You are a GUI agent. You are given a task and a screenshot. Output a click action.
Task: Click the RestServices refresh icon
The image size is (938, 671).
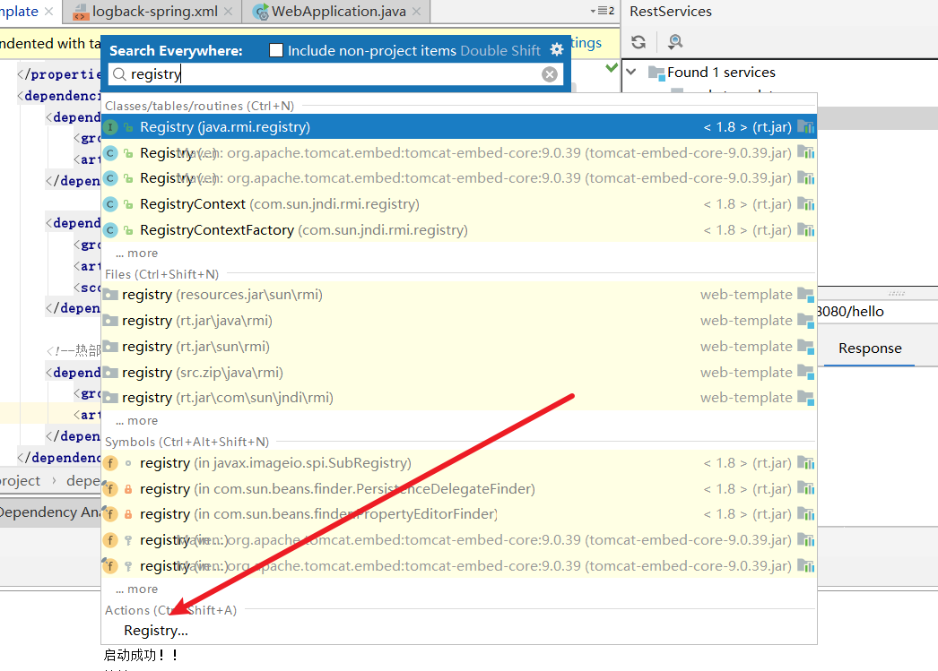[638, 42]
